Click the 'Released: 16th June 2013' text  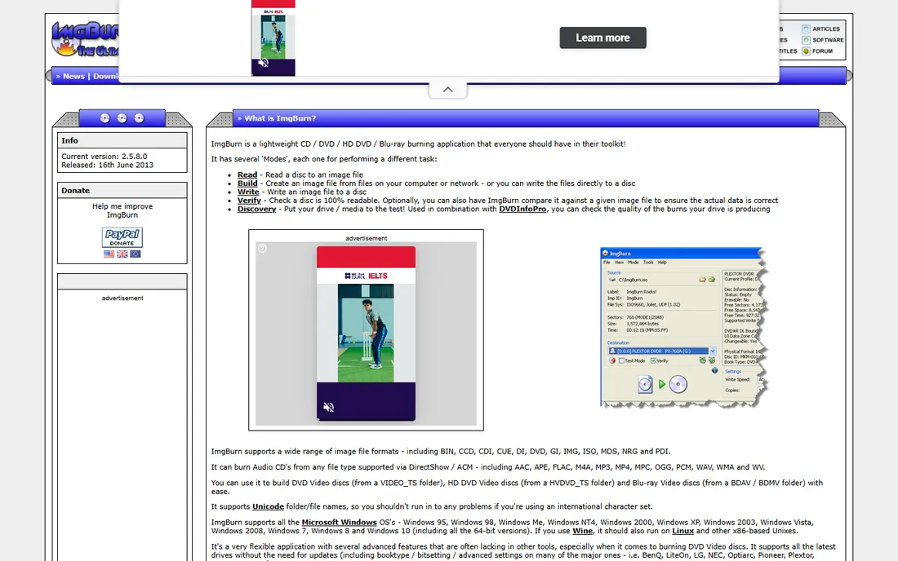pos(107,166)
